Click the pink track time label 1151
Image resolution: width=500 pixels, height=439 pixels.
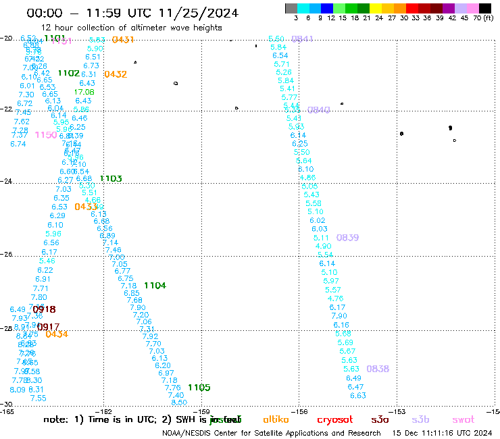click(x=61, y=41)
